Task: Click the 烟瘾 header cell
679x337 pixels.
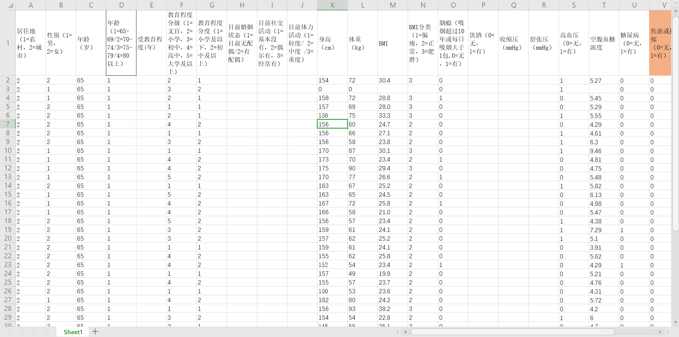Action: coord(453,43)
